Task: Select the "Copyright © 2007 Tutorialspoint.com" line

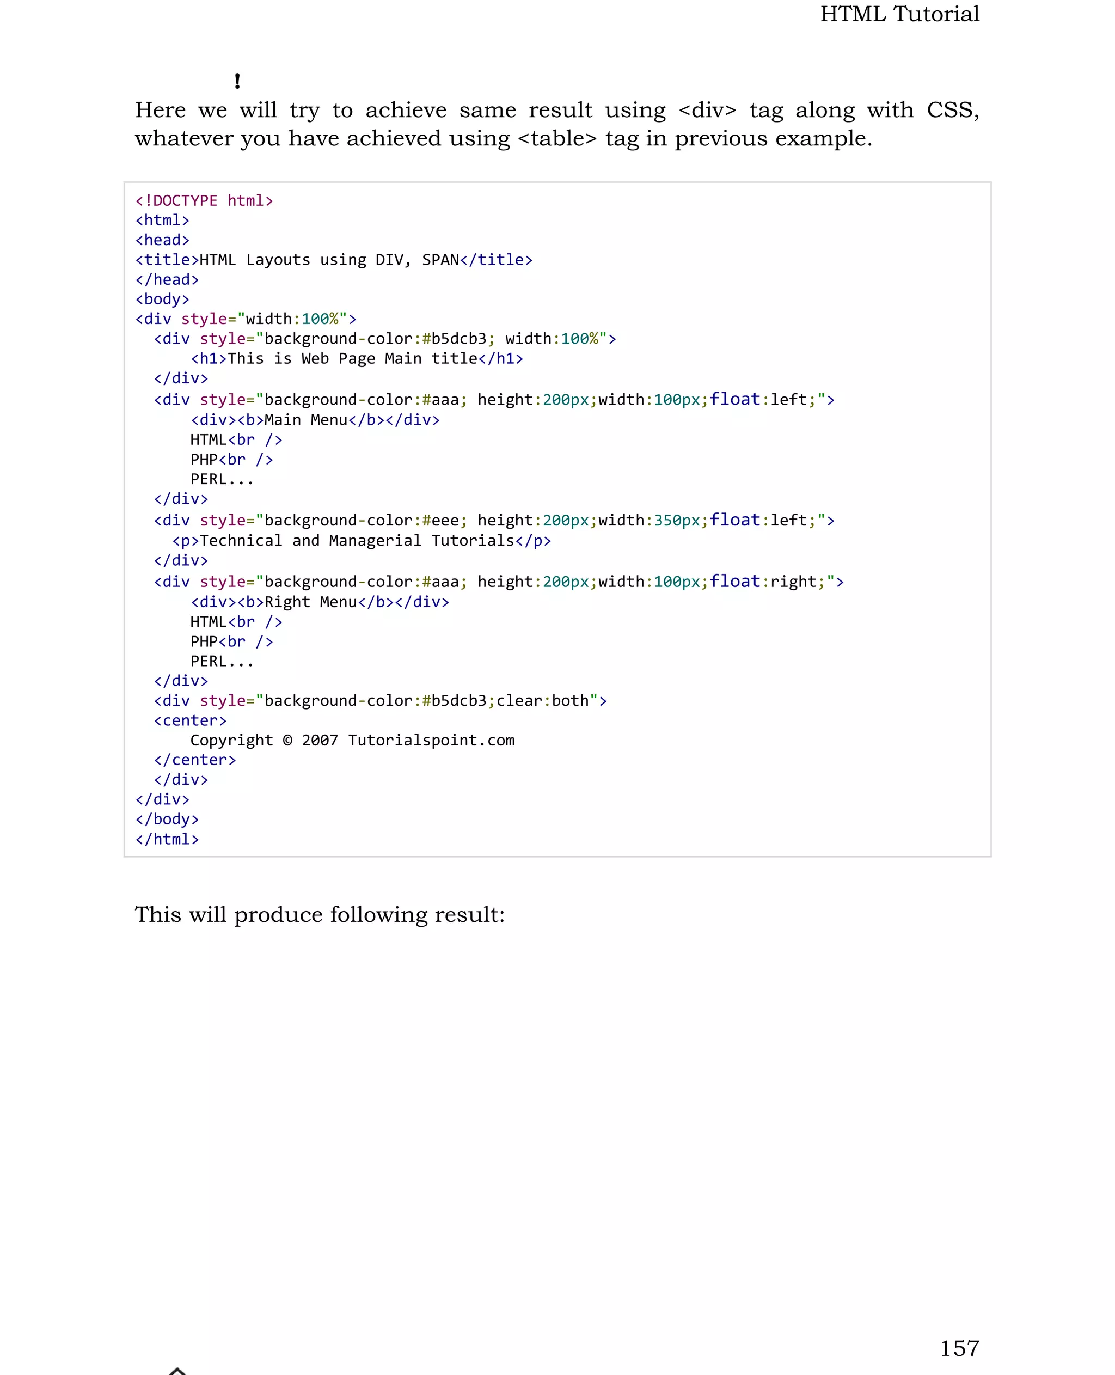Action: click(353, 741)
